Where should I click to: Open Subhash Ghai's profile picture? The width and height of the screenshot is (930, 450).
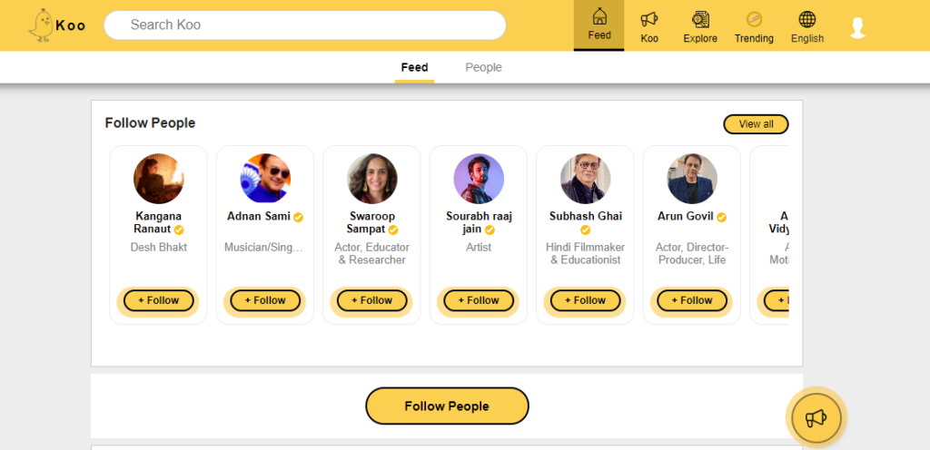(x=586, y=179)
